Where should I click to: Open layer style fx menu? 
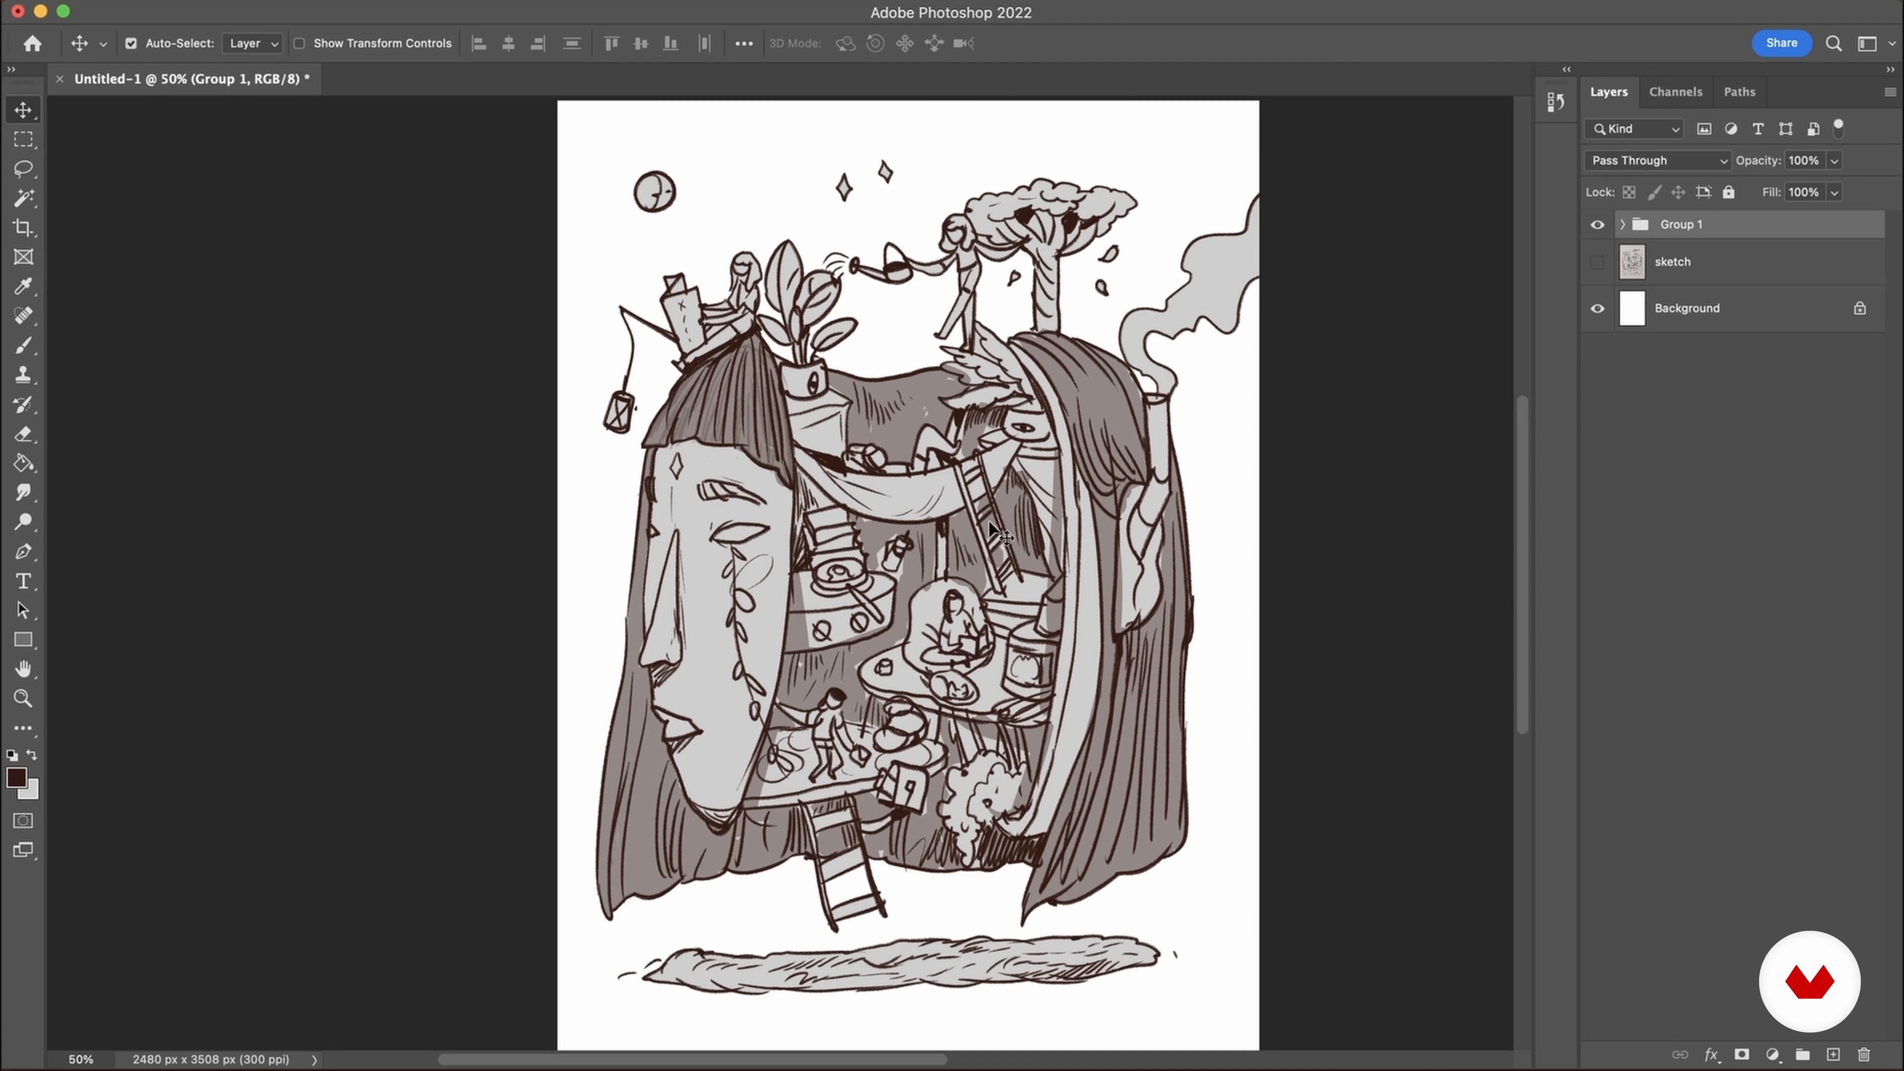(x=1712, y=1055)
